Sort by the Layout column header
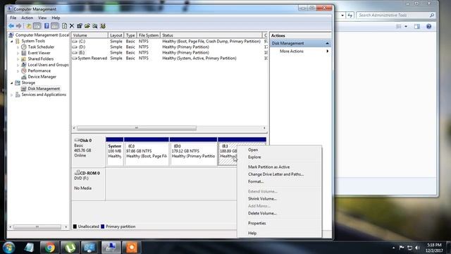 click(116, 35)
